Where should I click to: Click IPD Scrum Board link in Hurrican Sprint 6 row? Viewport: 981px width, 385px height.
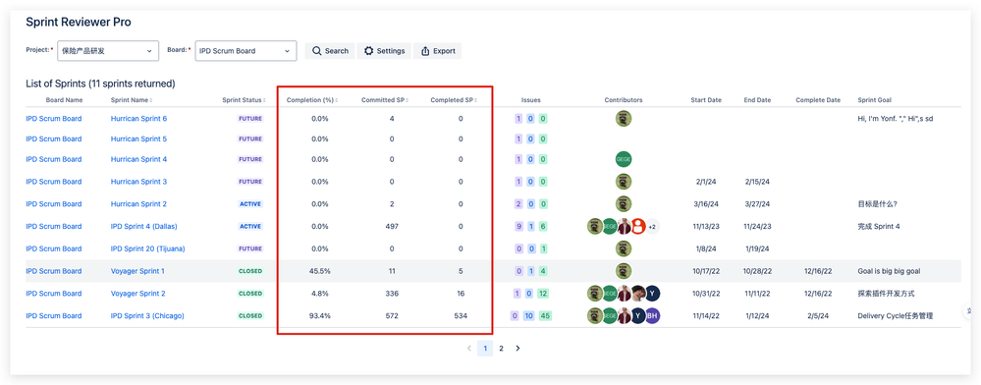pos(54,118)
